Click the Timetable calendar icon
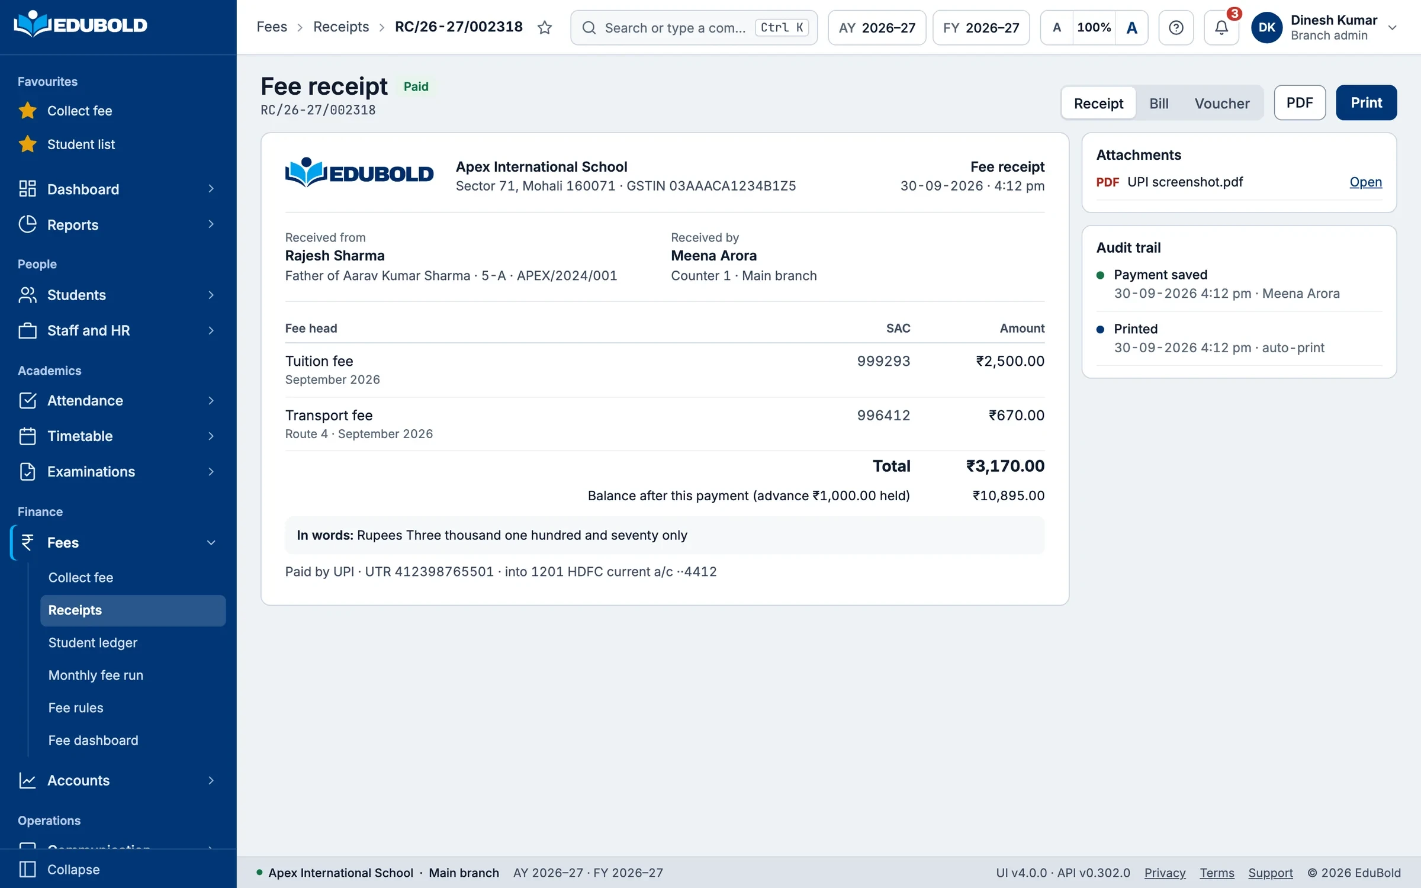The height and width of the screenshot is (888, 1421). pos(27,436)
